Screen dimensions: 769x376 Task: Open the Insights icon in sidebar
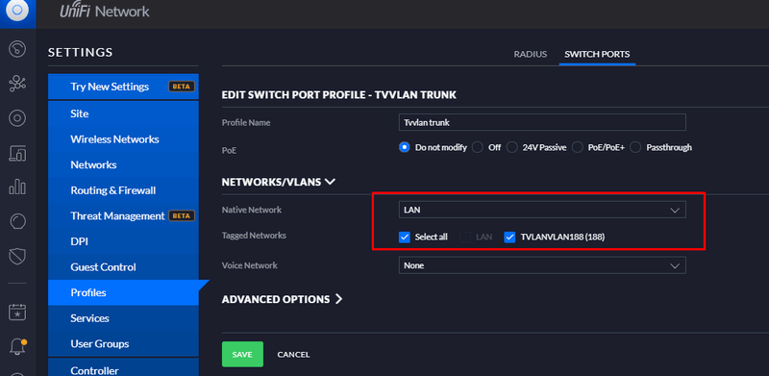click(x=17, y=221)
